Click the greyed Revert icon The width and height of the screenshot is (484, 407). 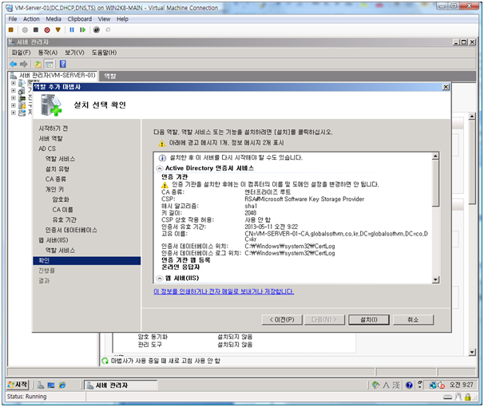[x=108, y=30]
